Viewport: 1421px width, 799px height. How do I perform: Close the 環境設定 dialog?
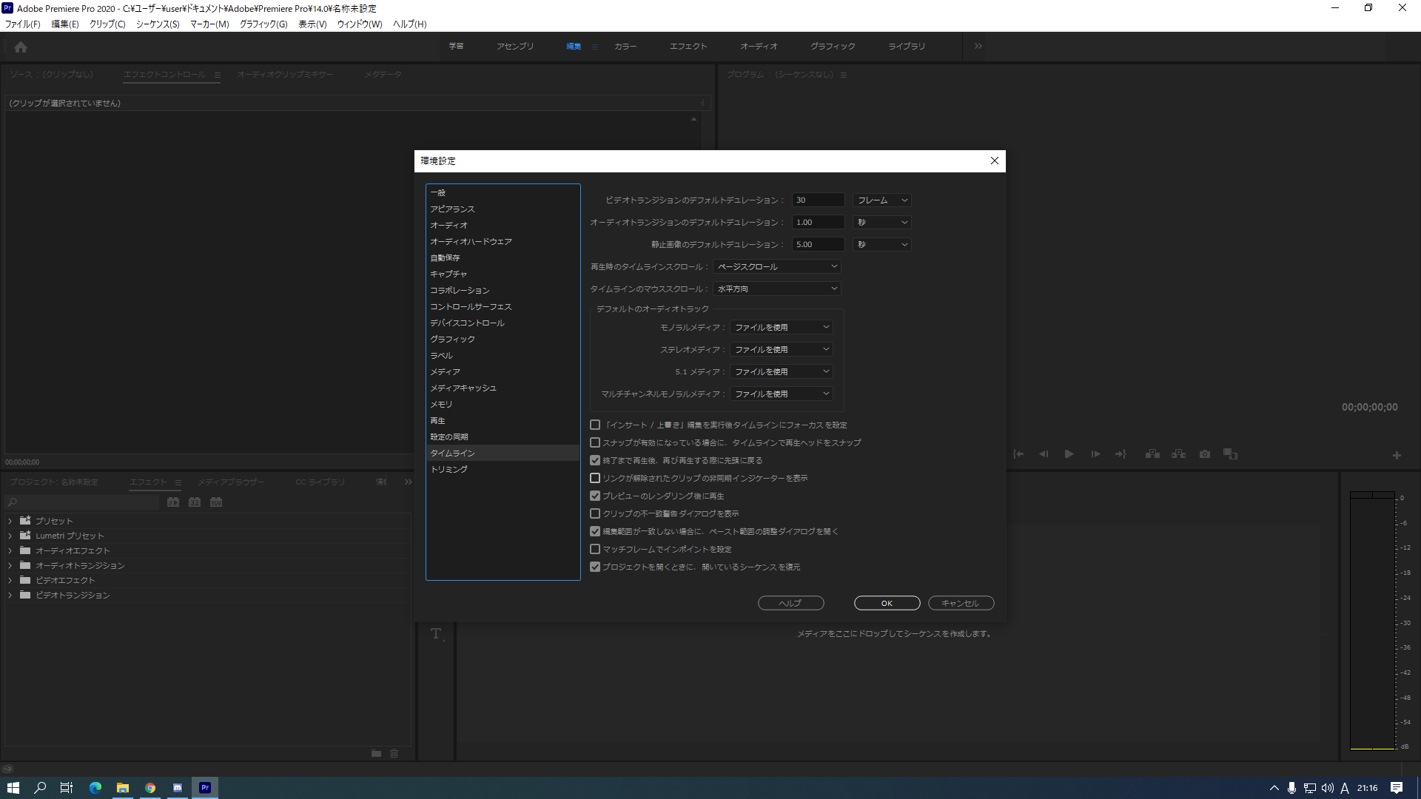[x=995, y=161]
